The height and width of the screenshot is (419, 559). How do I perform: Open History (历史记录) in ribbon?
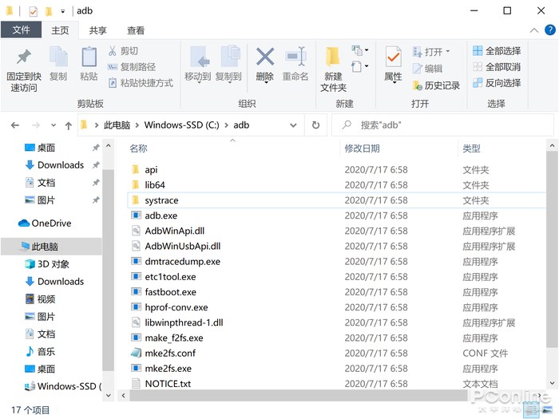(436, 85)
